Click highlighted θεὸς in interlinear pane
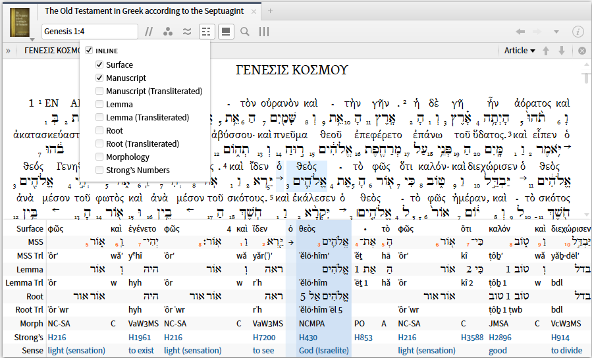Screen dimensions: 592x358 coord(307,228)
